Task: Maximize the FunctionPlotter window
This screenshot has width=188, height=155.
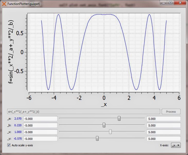Action: [171, 3]
